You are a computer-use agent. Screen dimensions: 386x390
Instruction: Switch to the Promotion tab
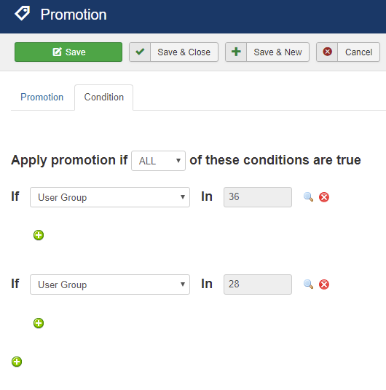pyautogui.click(x=42, y=97)
